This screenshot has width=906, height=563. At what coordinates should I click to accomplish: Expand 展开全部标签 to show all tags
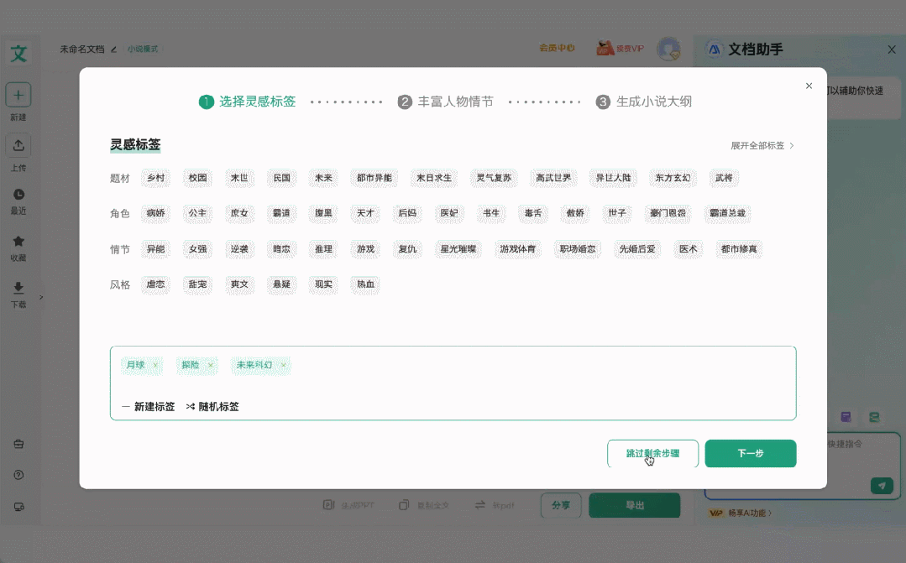click(x=760, y=145)
